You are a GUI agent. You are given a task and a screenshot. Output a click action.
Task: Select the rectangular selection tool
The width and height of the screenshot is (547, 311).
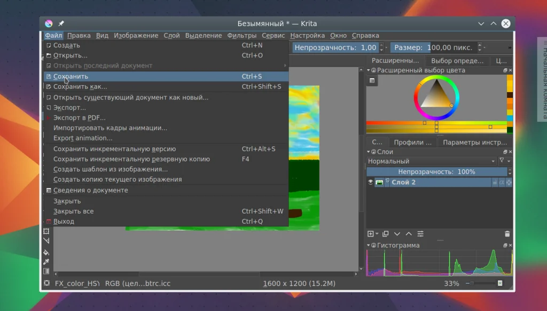[46, 231]
